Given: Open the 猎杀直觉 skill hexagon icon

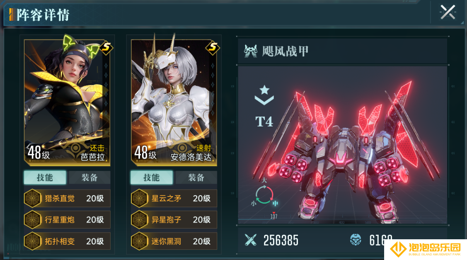Looking at the screenshot, I should tap(32, 198).
